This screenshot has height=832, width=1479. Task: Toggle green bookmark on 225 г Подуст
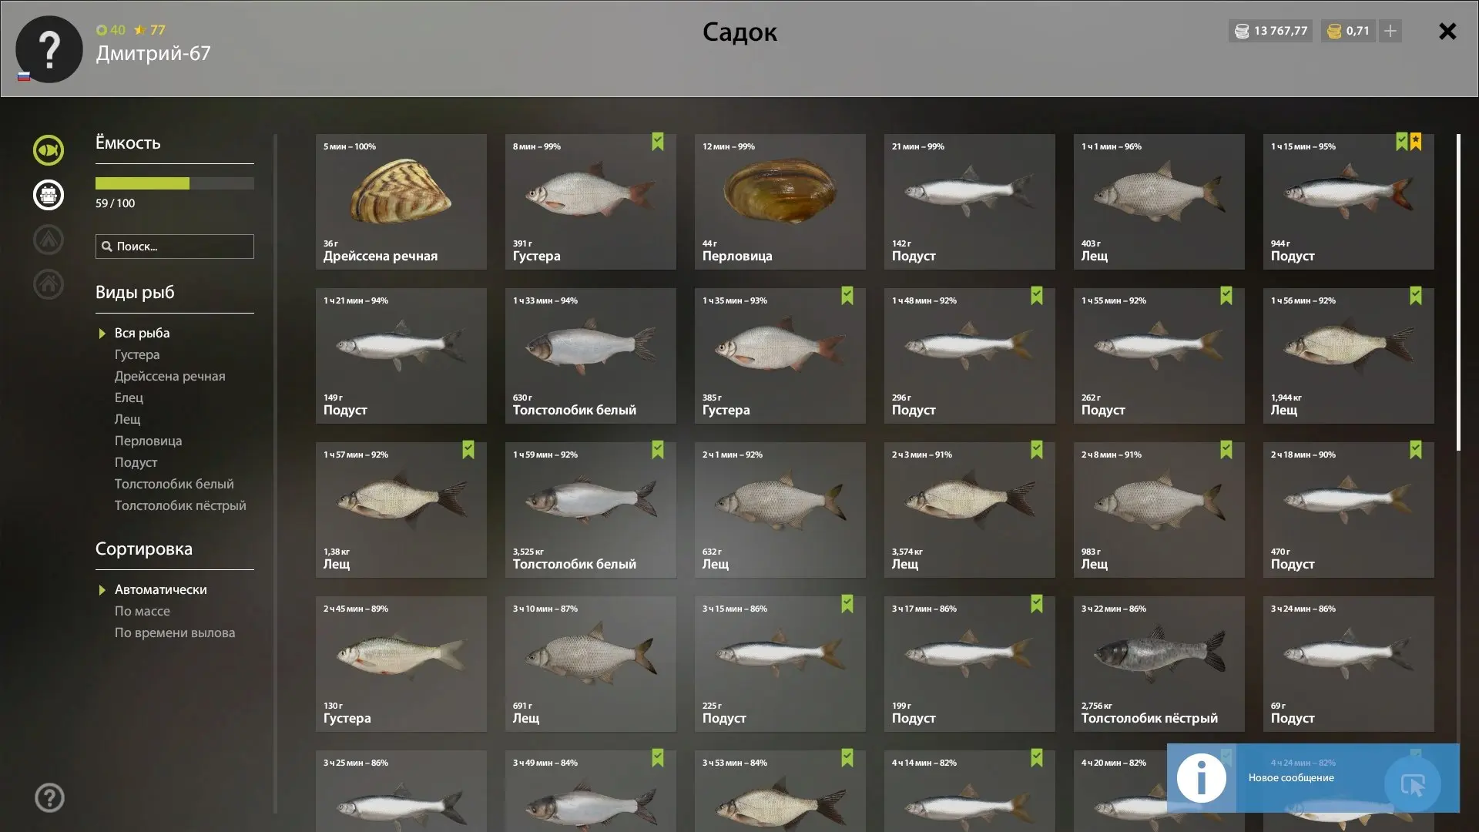pos(847,604)
